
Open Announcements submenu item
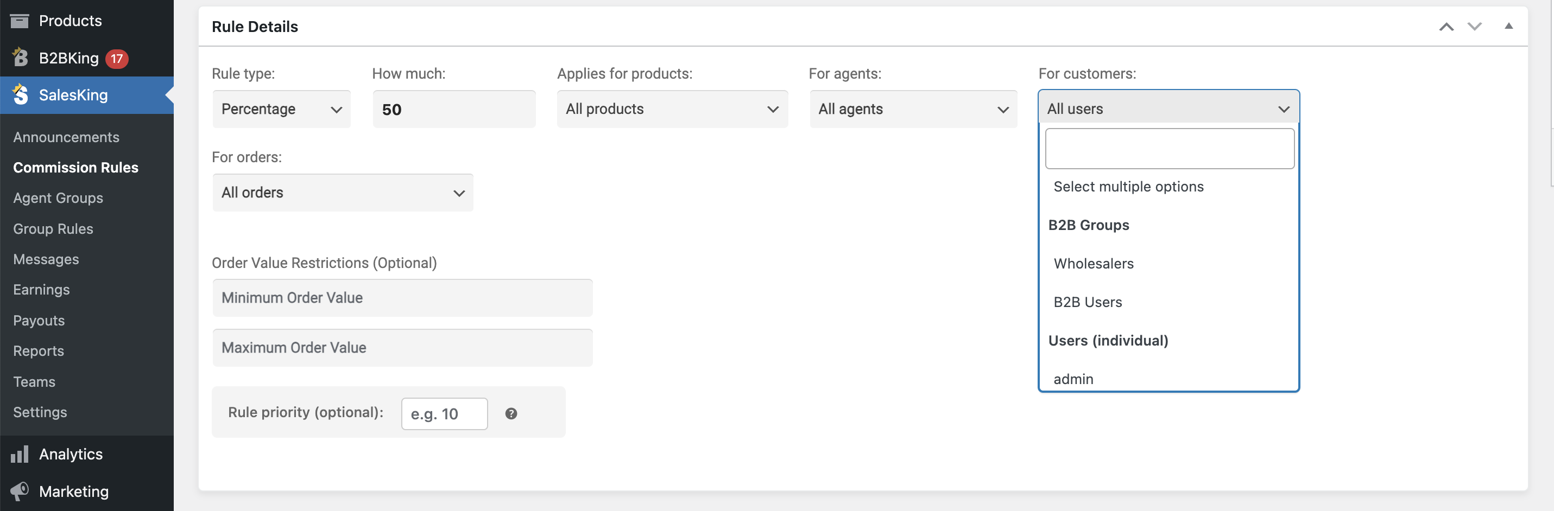point(66,137)
